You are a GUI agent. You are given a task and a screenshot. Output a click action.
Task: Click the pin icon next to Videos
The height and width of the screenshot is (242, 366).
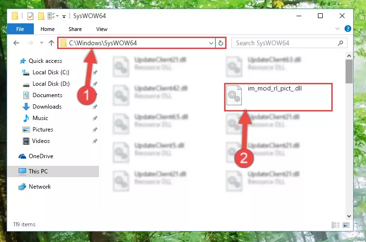point(95,141)
